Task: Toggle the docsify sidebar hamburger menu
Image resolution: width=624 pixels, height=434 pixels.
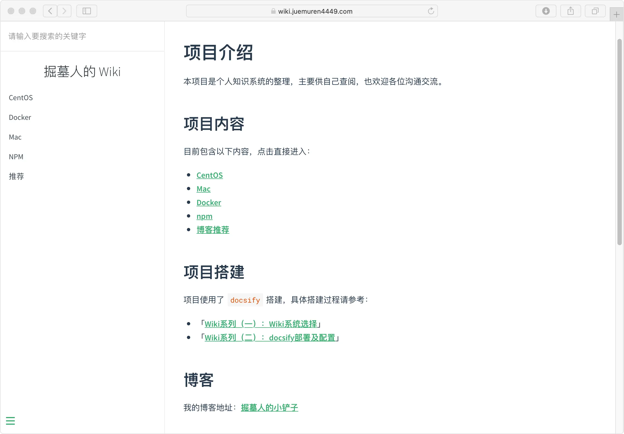Action: [x=10, y=421]
